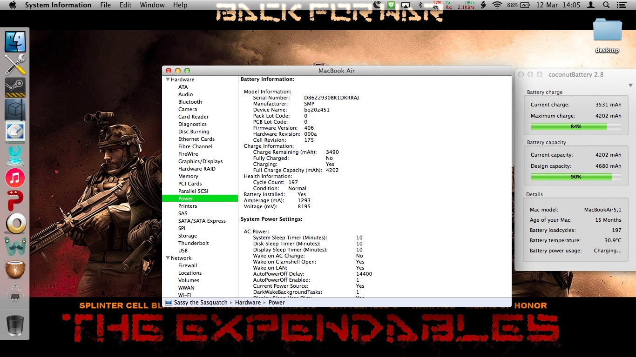Click the battery 88% menu bar indicator

(x=518, y=5)
